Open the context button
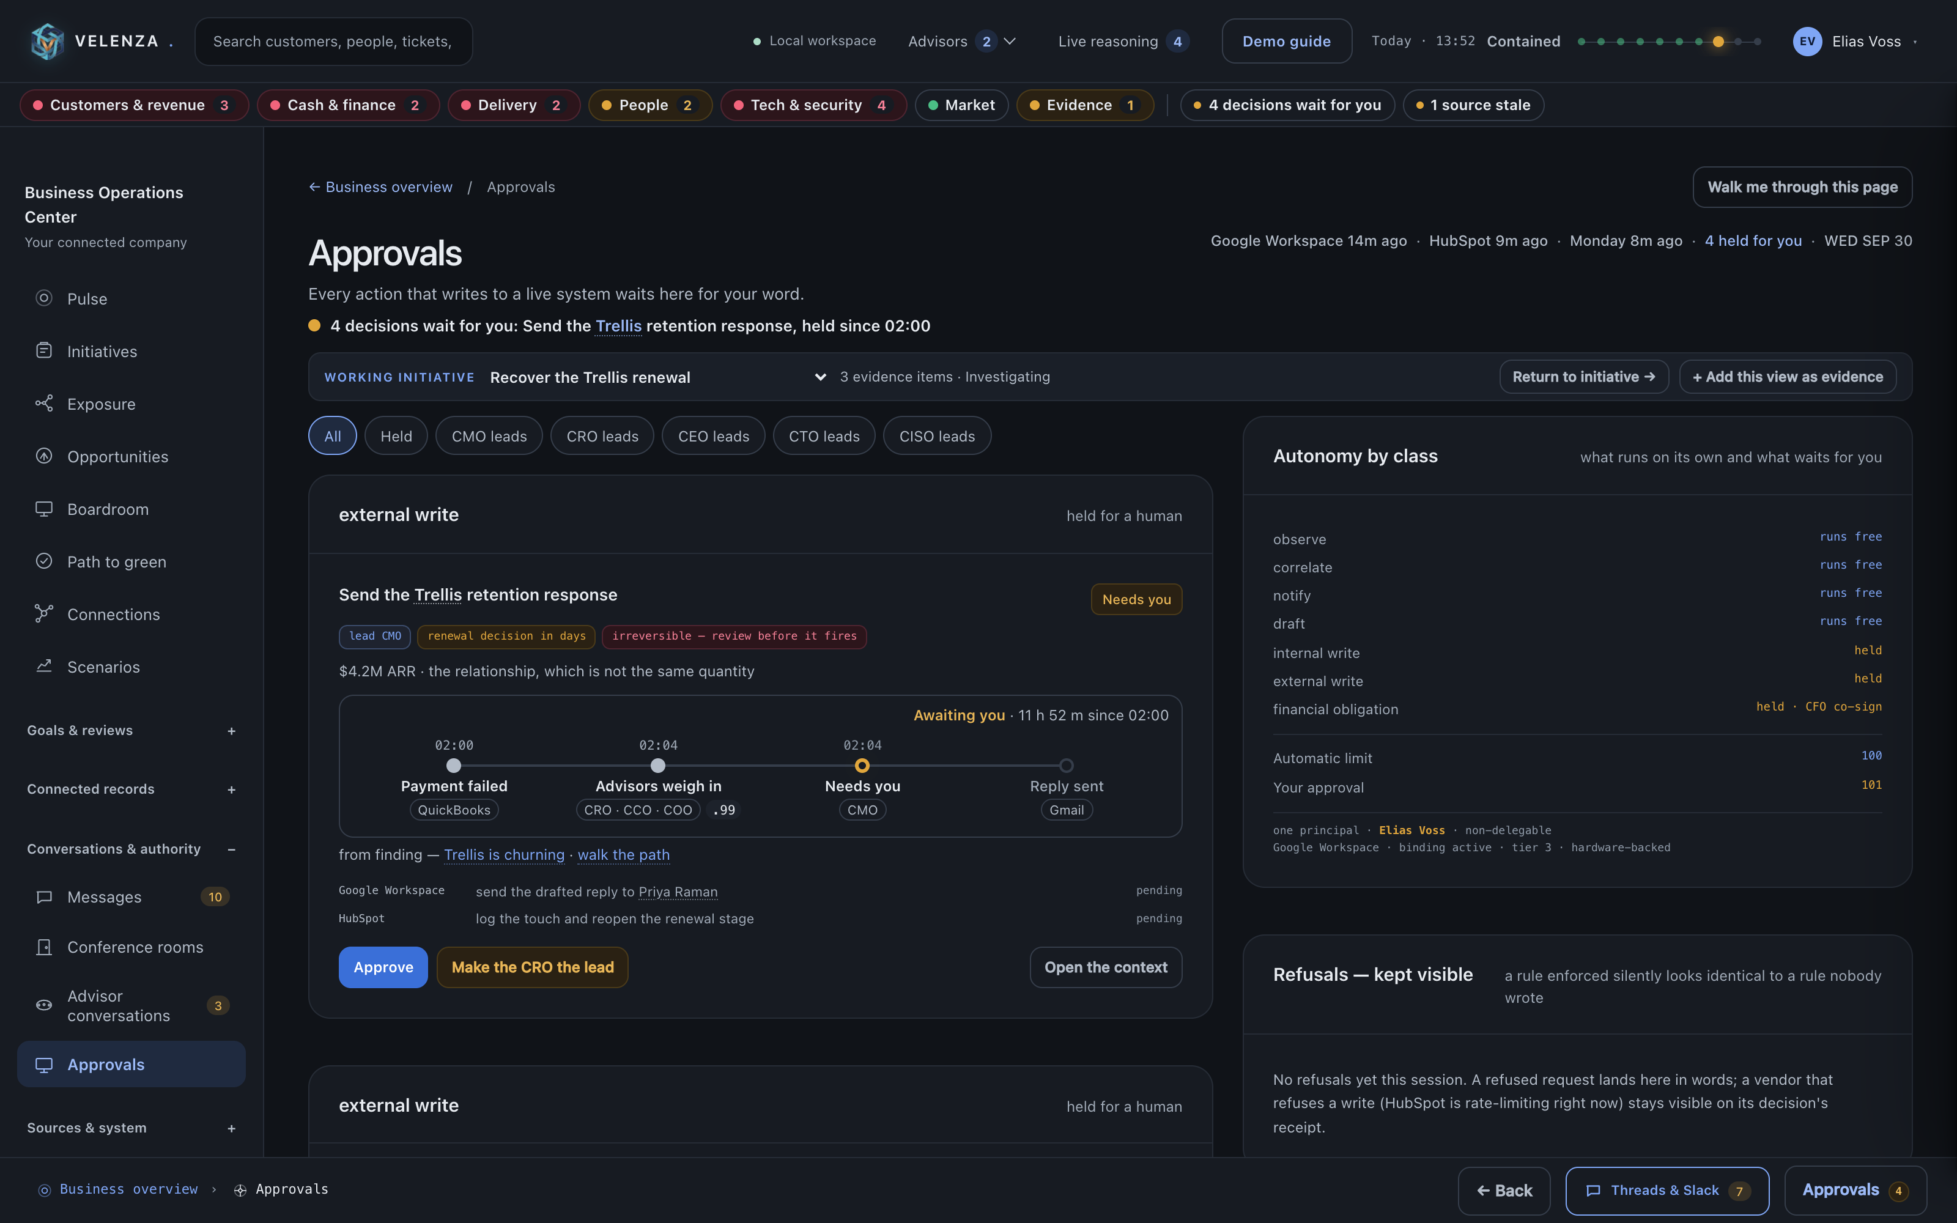 [1106, 967]
